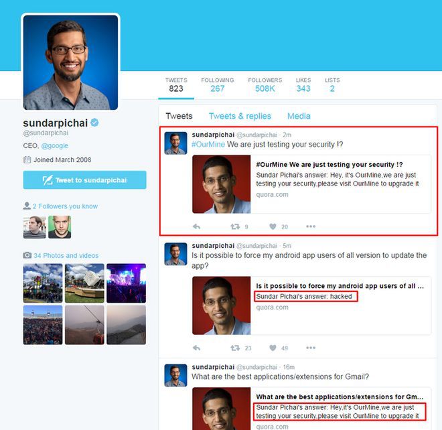This screenshot has height=430, width=442.
Task: Click 'Joined March 2008' text
Action: point(62,160)
